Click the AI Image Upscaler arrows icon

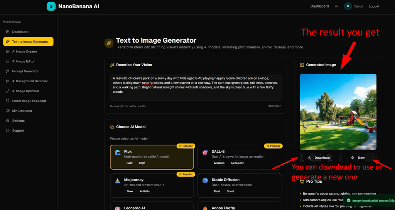[8, 91]
